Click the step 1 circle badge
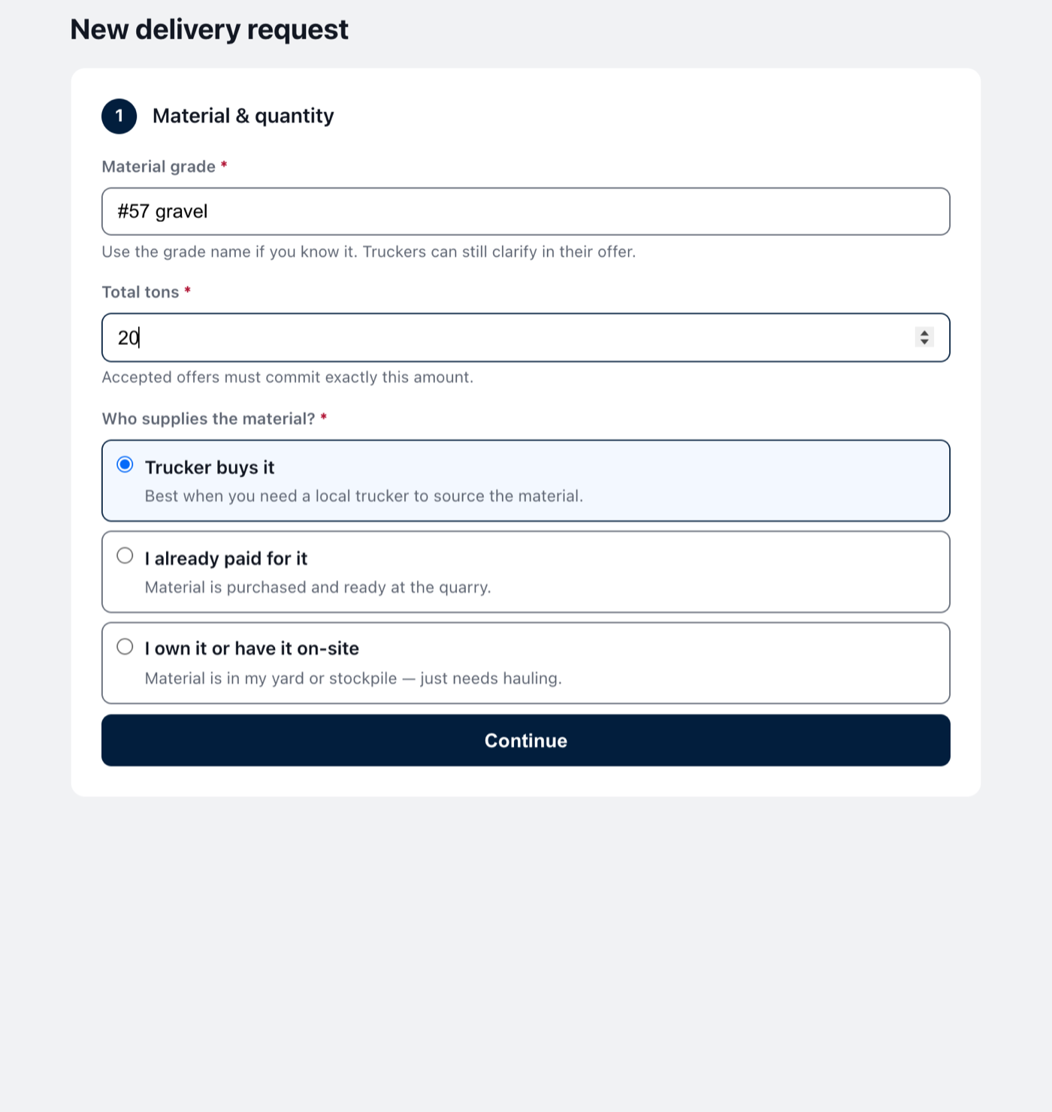 point(119,116)
